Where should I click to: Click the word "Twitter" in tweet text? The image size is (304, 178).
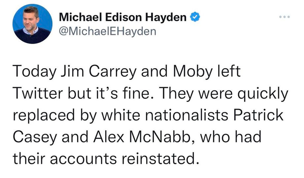pyautogui.click(x=38, y=93)
